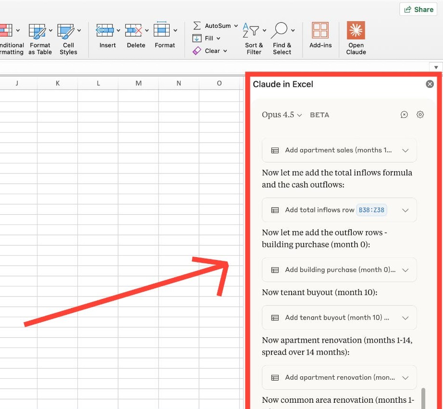443x409 pixels.
Task: Expand the Delete dropdown arrow
Action: 147,30
